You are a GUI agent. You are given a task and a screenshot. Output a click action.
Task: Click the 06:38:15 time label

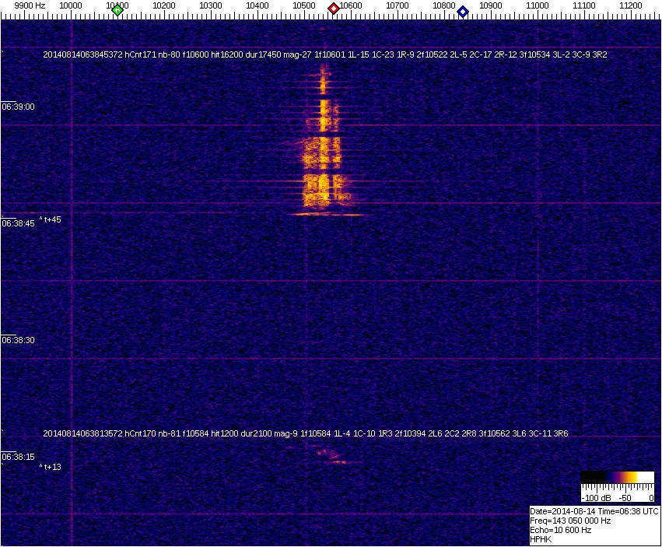[x=18, y=457]
